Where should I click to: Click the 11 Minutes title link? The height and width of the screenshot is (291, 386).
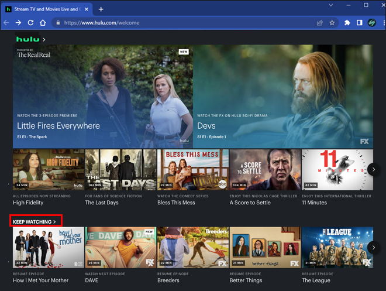click(x=315, y=203)
